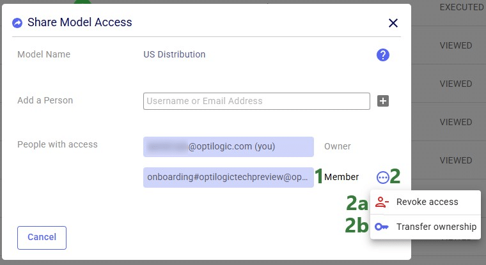
Task: Click the Member role label
Action: (341, 177)
